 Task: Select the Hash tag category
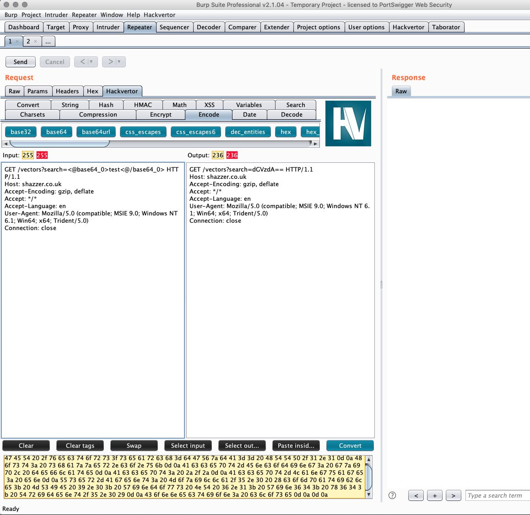pos(106,105)
